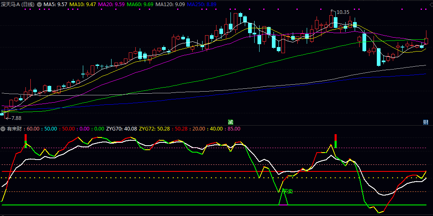Image resolution: width=433 pixels, height=216 pixels.
Task: Click the pink 85.00 indicator value
Action: (234, 129)
